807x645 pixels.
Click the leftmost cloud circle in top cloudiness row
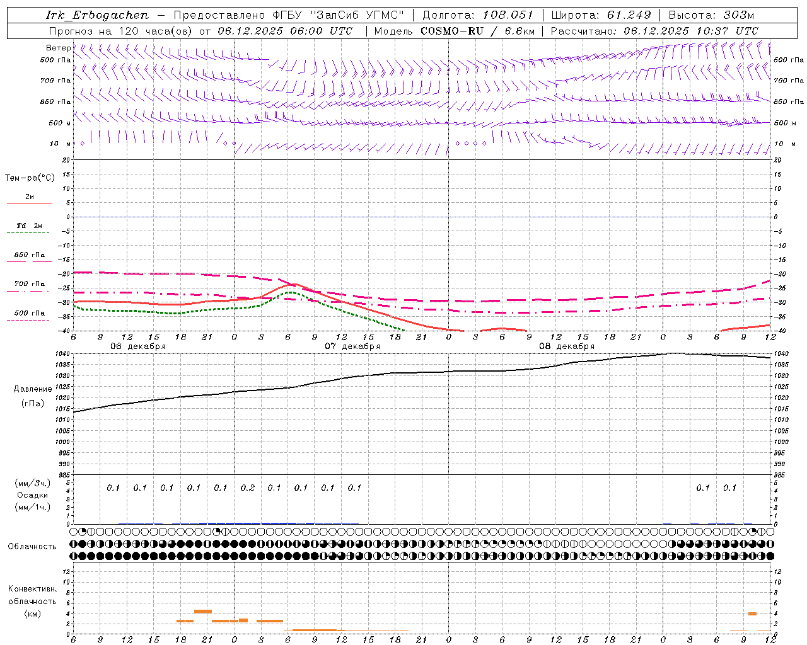pos(74,532)
